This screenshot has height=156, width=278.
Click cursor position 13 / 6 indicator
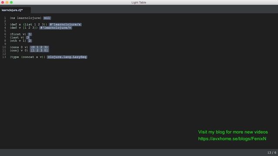click(272, 153)
